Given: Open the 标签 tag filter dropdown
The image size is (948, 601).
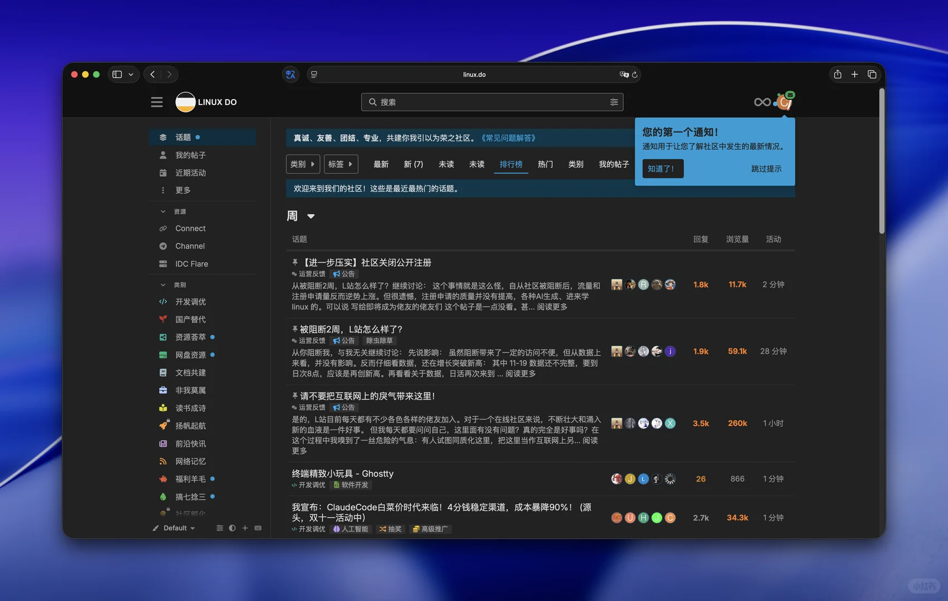Looking at the screenshot, I should tap(341, 164).
